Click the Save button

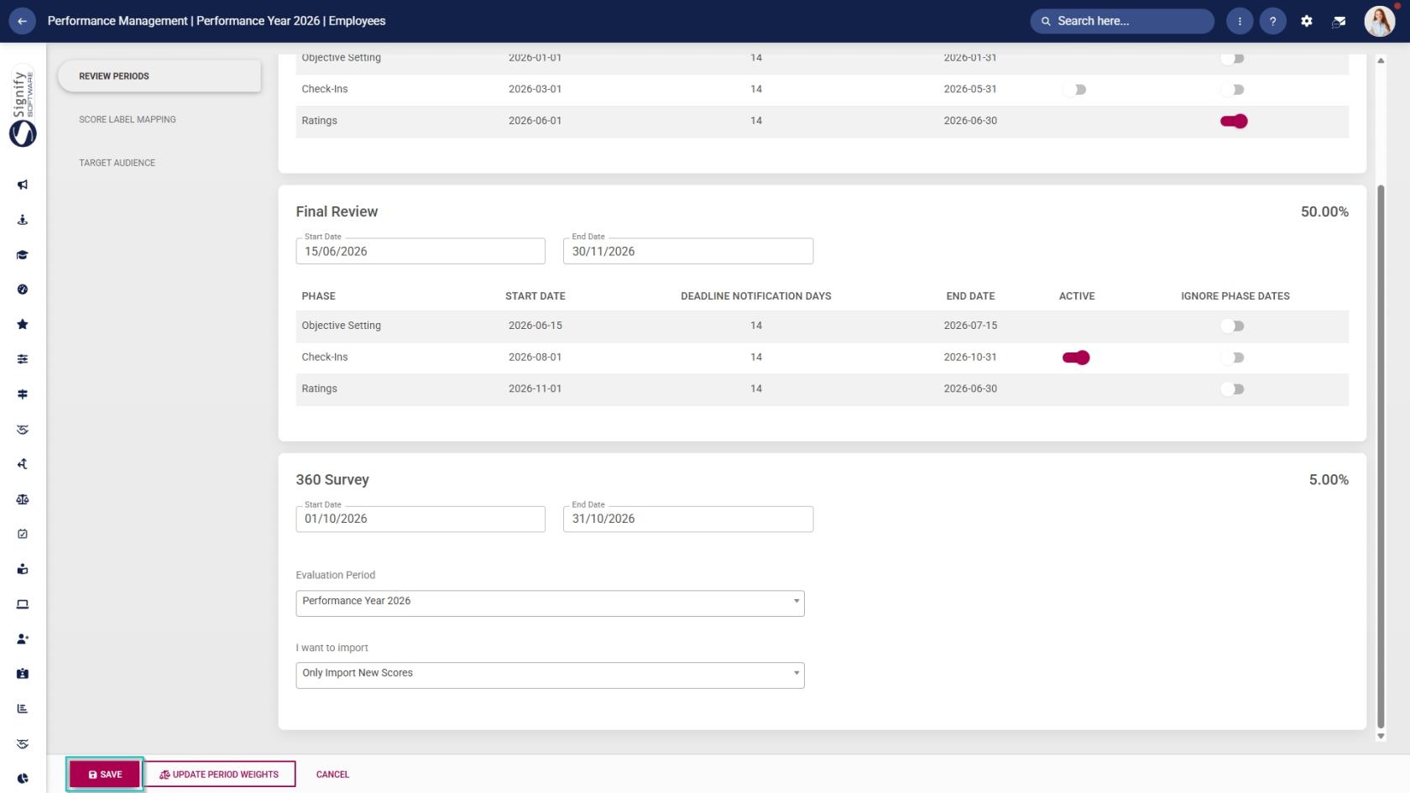tap(105, 775)
